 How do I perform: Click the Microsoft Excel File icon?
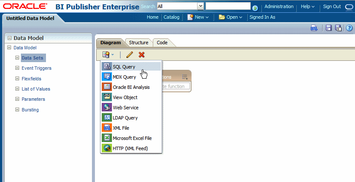click(x=106, y=138)
